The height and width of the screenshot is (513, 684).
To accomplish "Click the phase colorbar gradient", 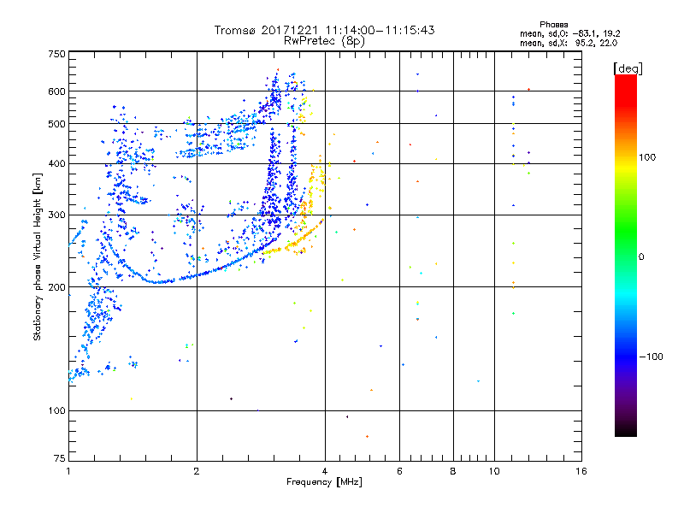I will click(626, 255).
